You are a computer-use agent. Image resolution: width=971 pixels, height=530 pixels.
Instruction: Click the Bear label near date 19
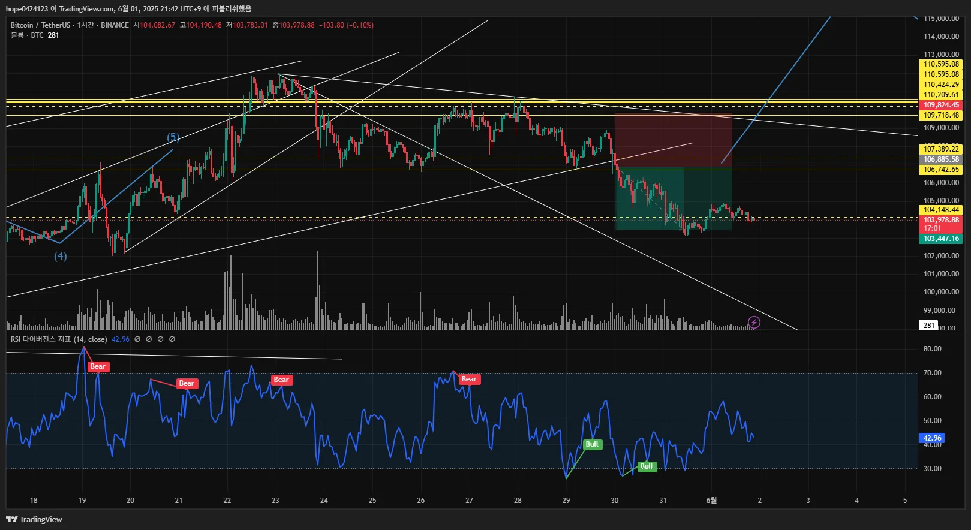coord(98,366)
